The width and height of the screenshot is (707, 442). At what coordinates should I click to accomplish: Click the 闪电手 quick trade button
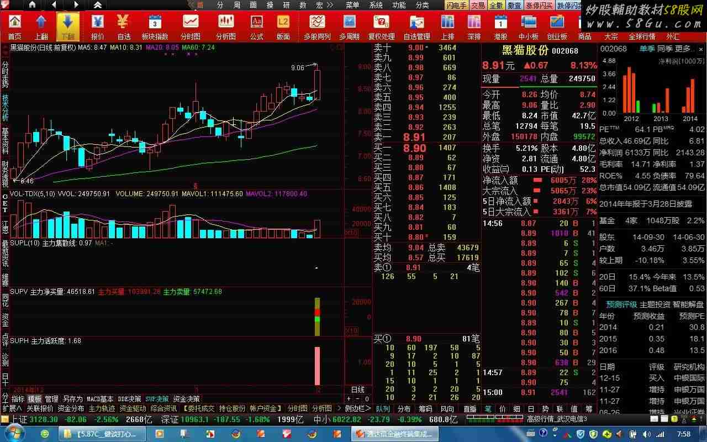pyautogui.click(x=456, y=5)
